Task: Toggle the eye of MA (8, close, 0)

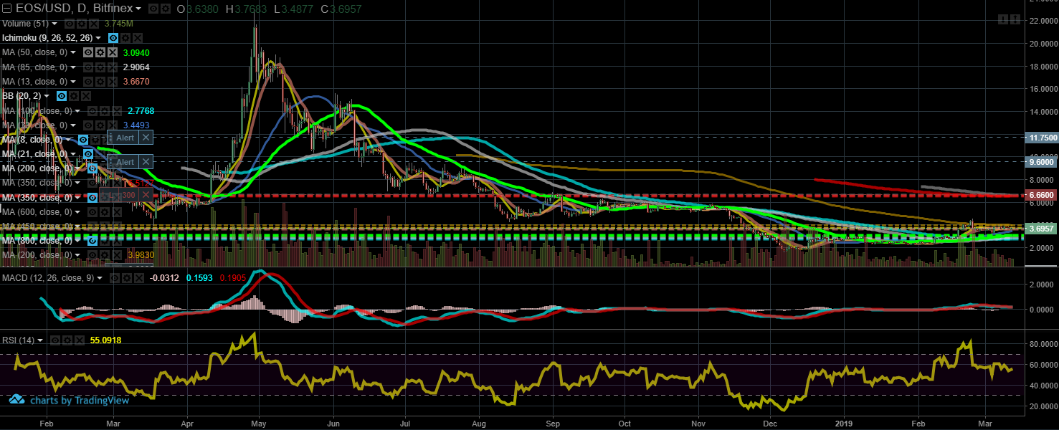Action: tap(83, 140)
